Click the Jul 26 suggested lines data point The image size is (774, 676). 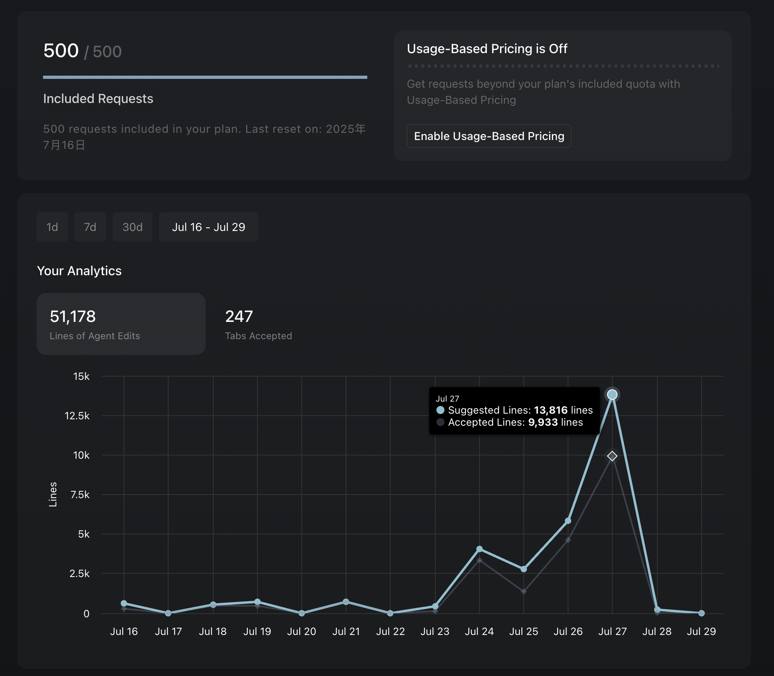[568, 521]
